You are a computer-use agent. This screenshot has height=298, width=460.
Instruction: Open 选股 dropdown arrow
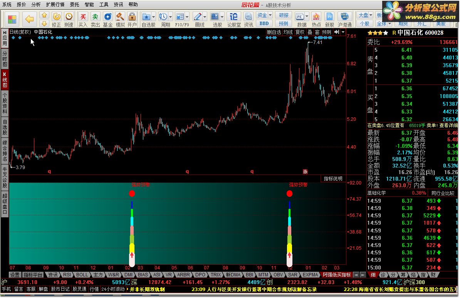pyautogui.click(x=222, y=17)
